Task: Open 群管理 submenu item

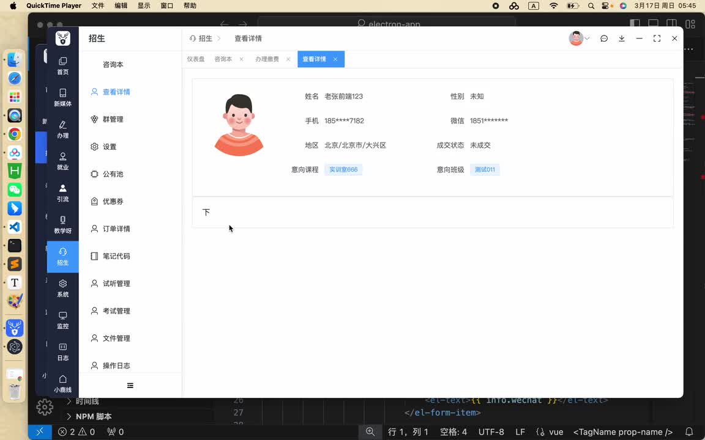Action: click(113, 119)
